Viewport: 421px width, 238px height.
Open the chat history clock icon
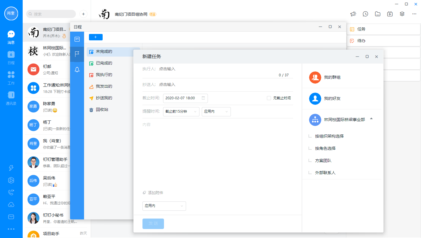click(x=365, y=14)
